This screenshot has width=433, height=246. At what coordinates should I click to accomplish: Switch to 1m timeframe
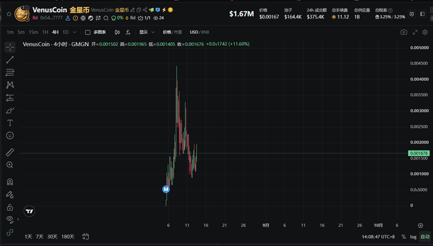tap(10, 32)
